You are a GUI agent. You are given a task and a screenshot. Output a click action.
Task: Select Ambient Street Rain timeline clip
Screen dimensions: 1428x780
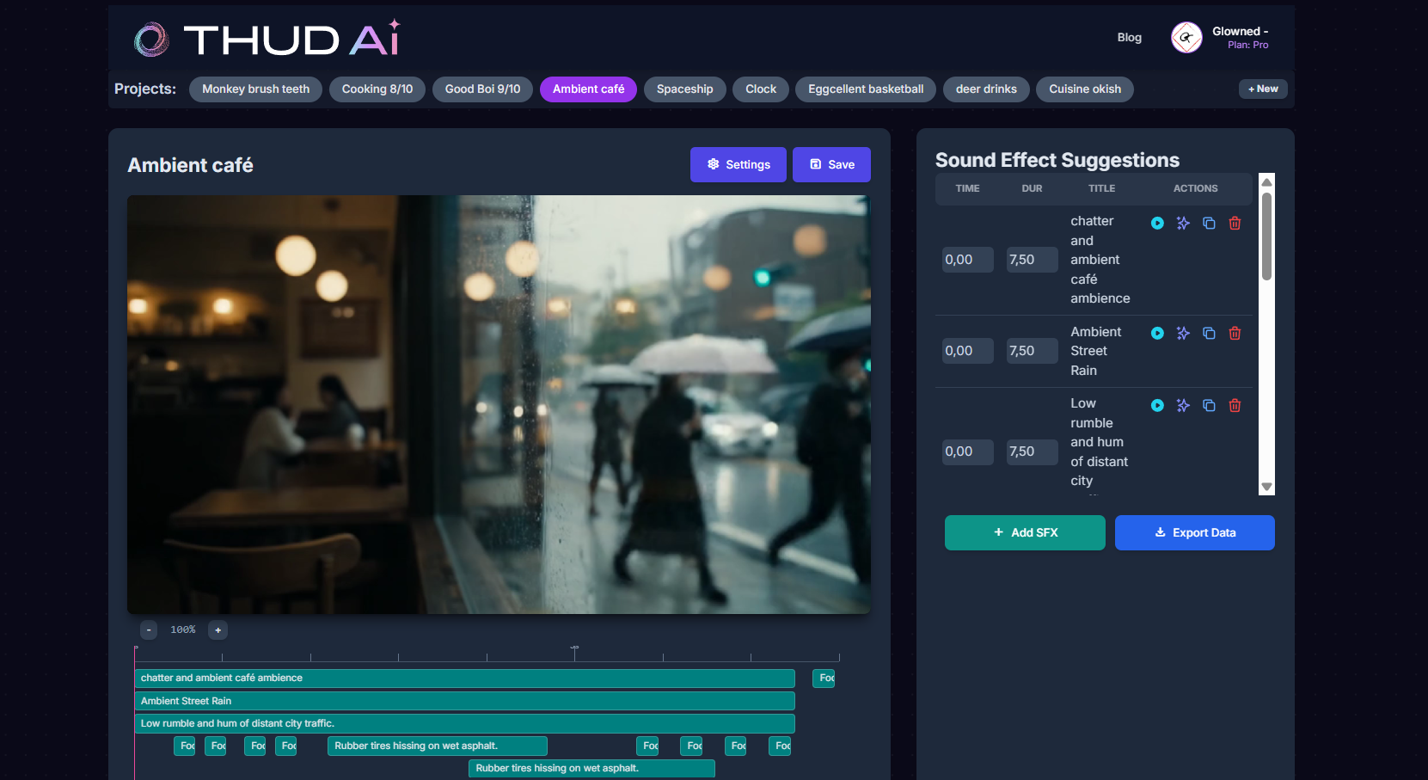465,701
